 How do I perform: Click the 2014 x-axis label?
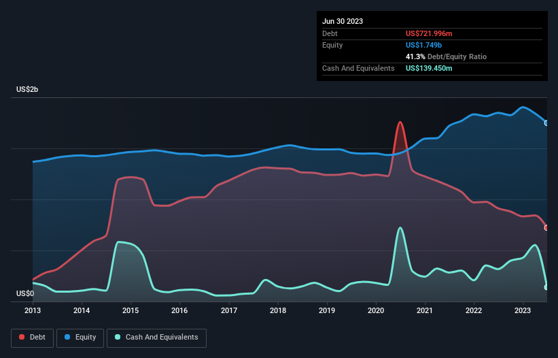coord(82,310)
